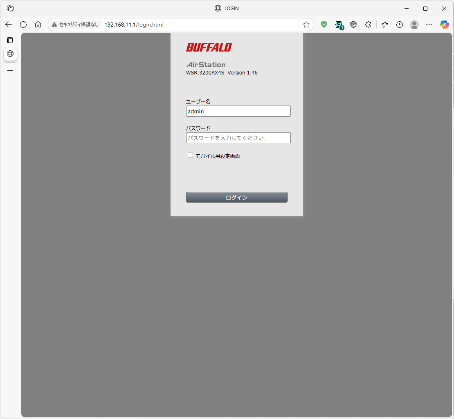Image resolution: width=454 pixels, height=419 pixels.
Task: Open the Settings and more ellipsis menu
Action: (x=429, y=25)
